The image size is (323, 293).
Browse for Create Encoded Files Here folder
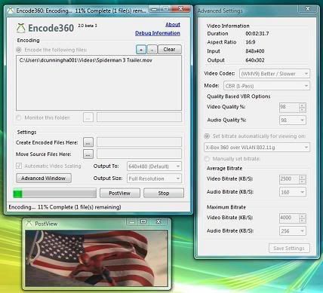click(x=88, y=142)
